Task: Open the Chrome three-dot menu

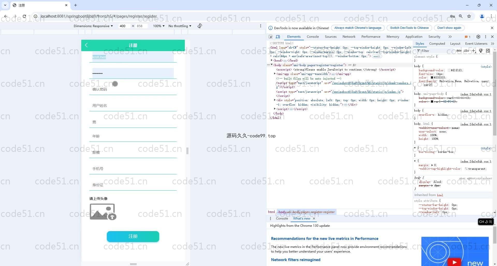Action: 491,16
